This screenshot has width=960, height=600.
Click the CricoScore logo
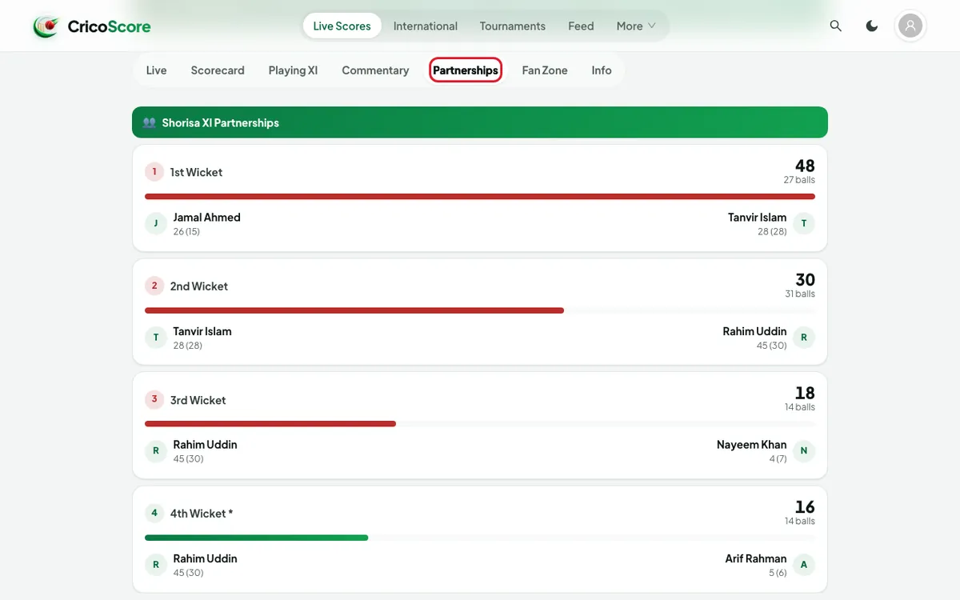[92, 26]
